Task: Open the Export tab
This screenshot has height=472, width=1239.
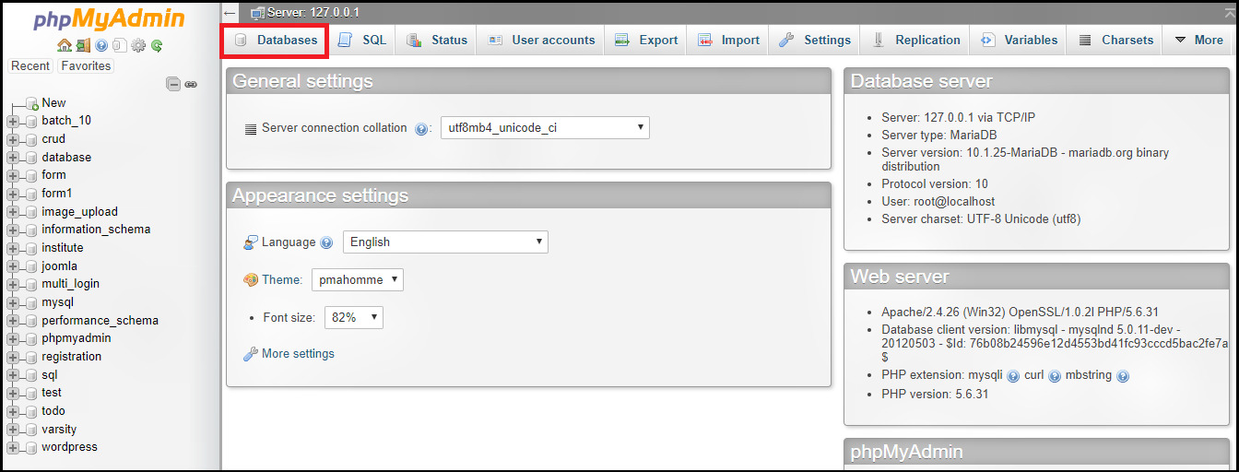Action: (x=646, y=41)
